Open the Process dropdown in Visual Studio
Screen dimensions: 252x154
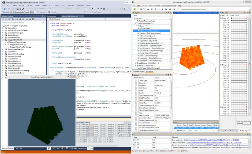click(35, 12)
